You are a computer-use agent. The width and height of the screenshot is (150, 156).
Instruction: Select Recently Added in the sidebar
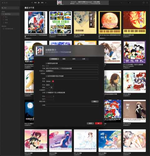pos(10,14)
